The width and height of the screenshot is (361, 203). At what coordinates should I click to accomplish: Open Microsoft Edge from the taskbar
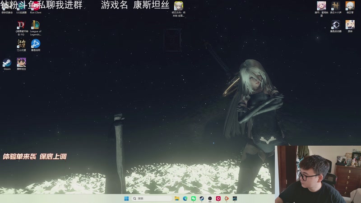click(185, 198)
